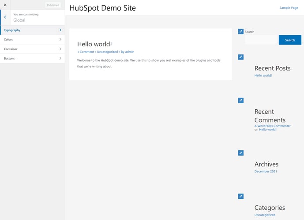Click the Recent Posts heading
Image resolution: width=304 pixels, height=220 pixels.
(x=272, y=68)
